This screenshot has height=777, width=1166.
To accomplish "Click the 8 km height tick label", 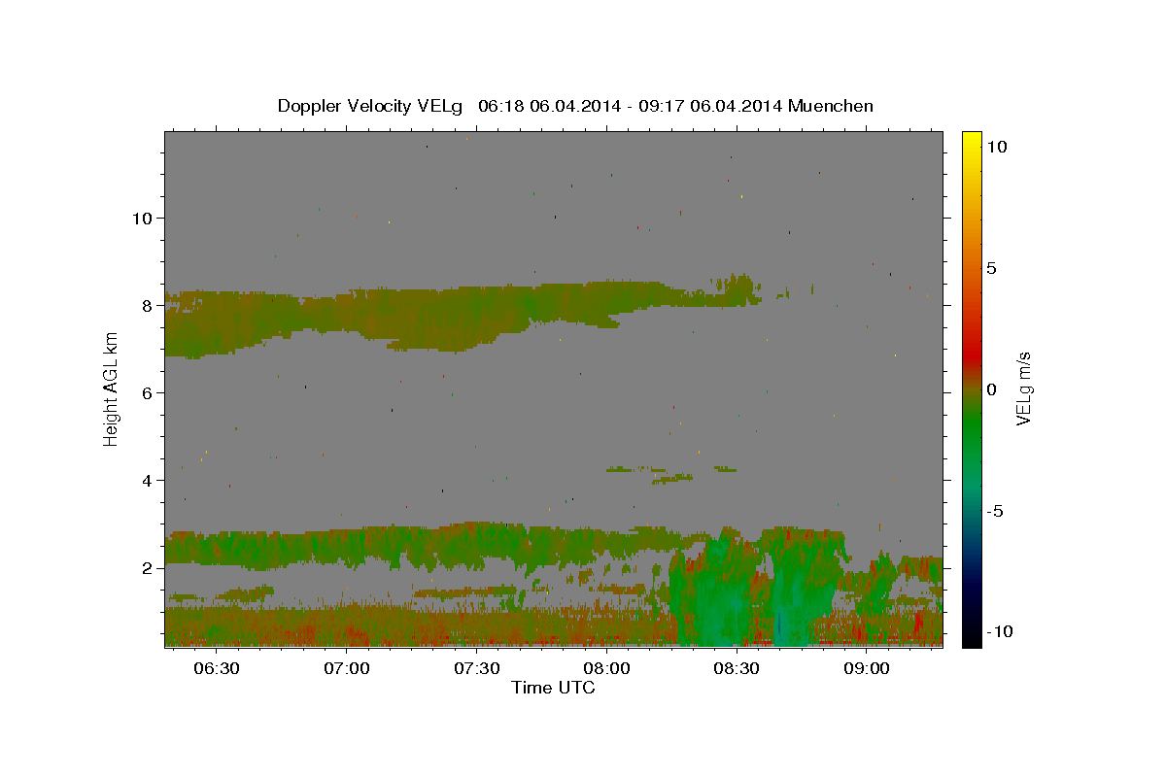I will coord(146,305).
